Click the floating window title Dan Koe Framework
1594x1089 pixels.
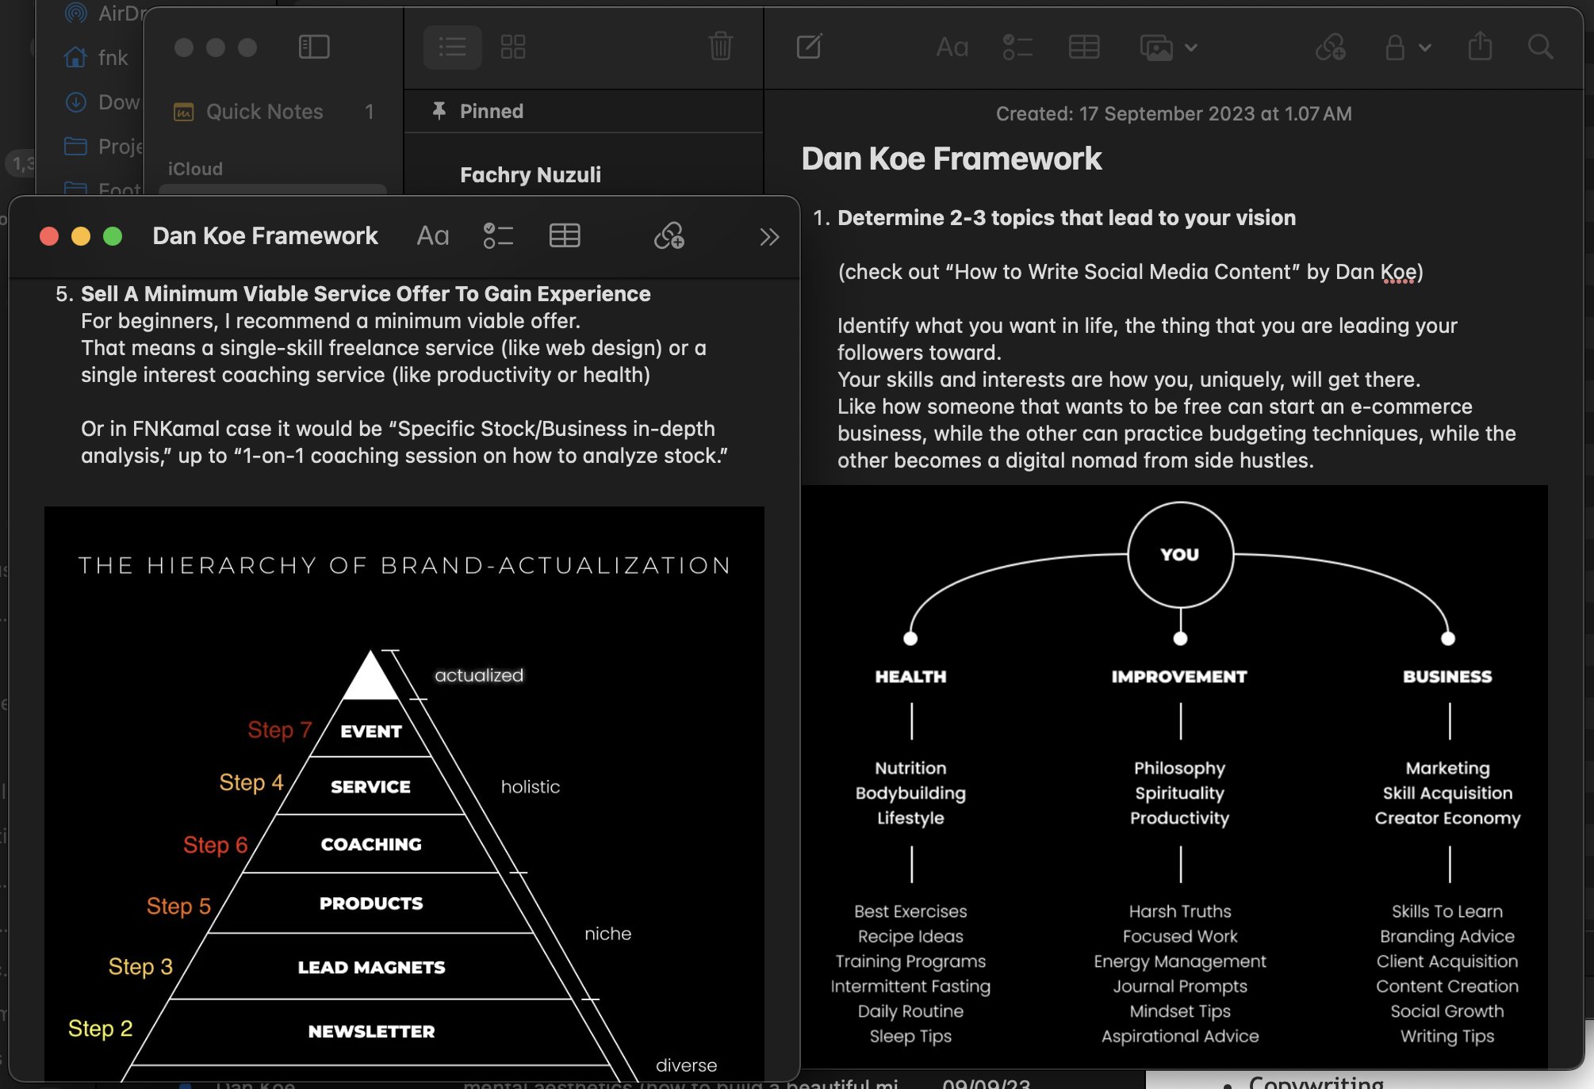coord(265,236)
